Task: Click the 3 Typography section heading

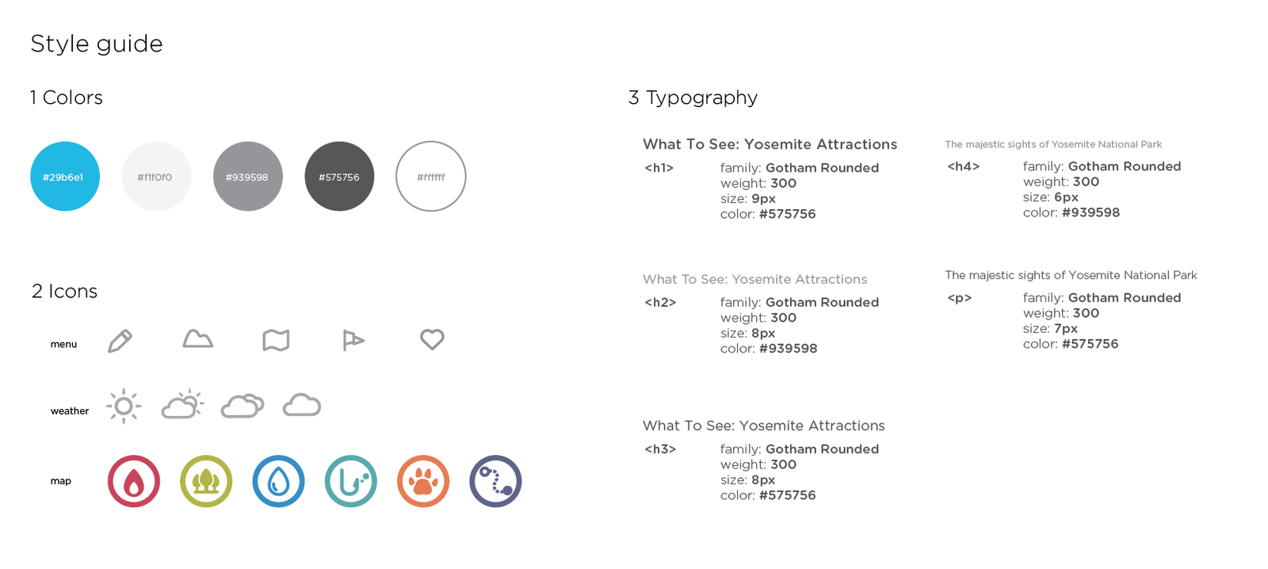Action: (x=693, y=97)
